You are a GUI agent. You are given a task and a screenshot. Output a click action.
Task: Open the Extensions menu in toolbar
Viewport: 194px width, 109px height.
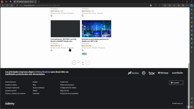pyautogui.click(x=165, y=5)
